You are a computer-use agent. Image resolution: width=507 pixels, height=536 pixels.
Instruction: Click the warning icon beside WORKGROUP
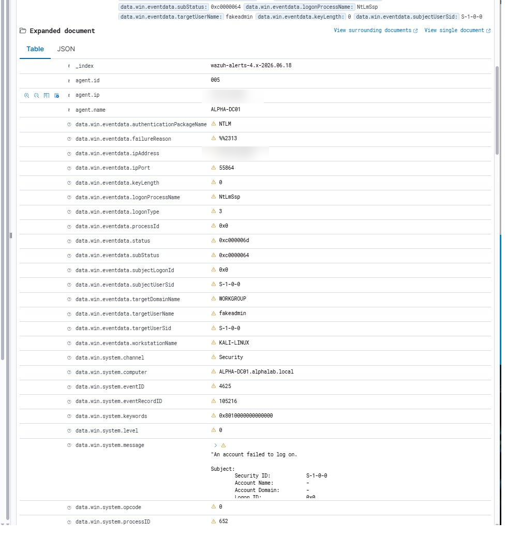click(214, 299)
